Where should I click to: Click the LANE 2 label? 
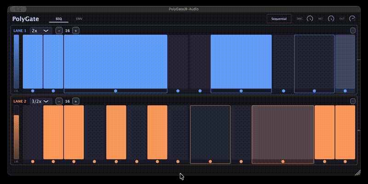pos(20,101)
